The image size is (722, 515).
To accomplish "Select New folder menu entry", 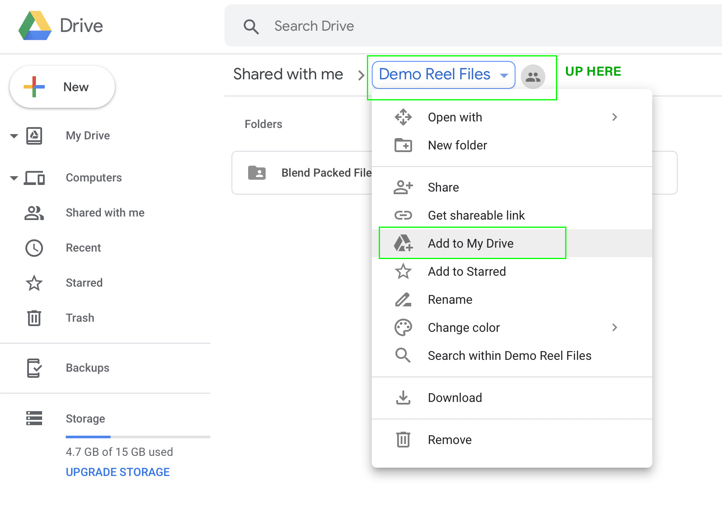I will [458, 145].
